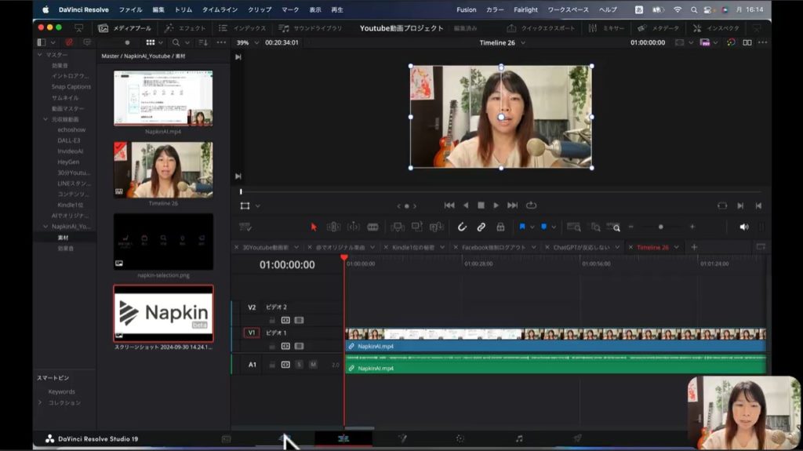803x451 pixels.
Task: Expand the コレクション smart bin item
Action: coord(41,402)
